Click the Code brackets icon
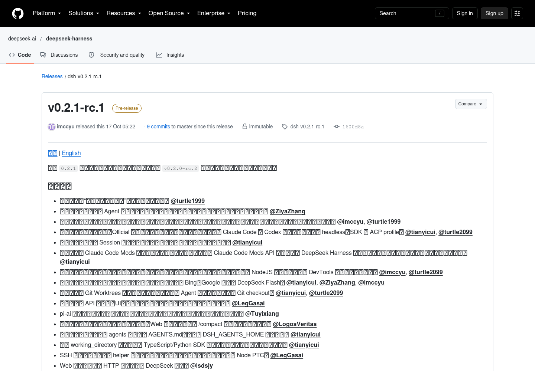This screenshot has width=535, height=371. [12, 55]
